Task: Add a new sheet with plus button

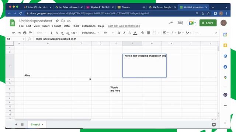Action: click(16, 124)
